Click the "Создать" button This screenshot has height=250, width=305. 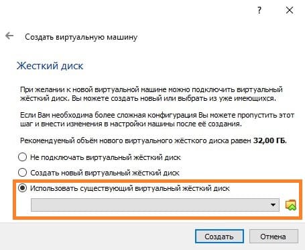pyautogui.click(x=219, y=237)
